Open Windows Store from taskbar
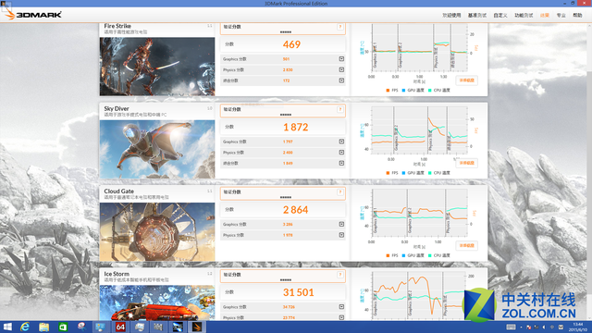 coord(63,327)
